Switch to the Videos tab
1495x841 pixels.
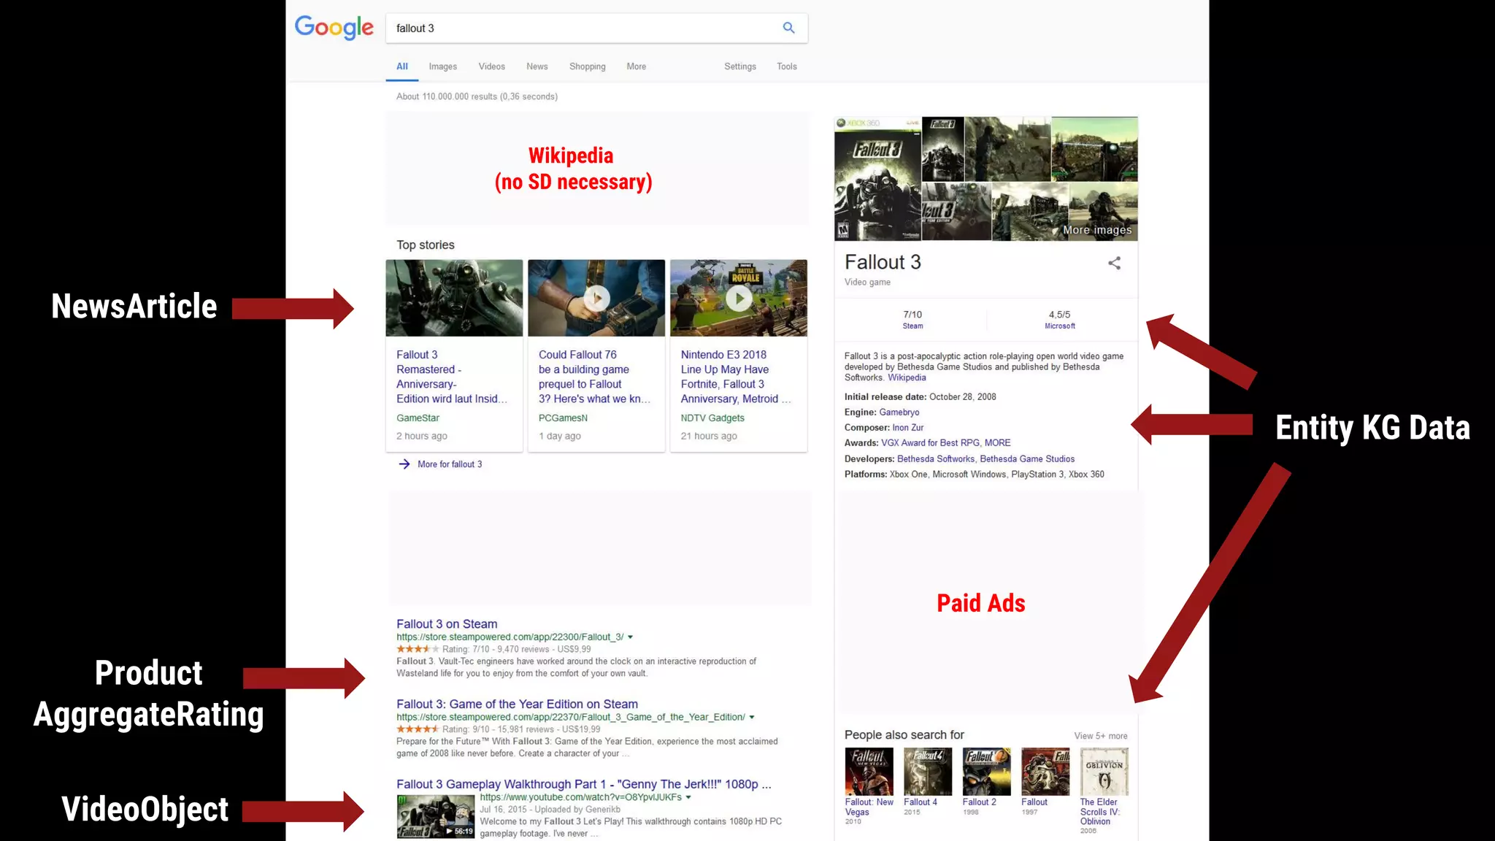coord(491,66)
